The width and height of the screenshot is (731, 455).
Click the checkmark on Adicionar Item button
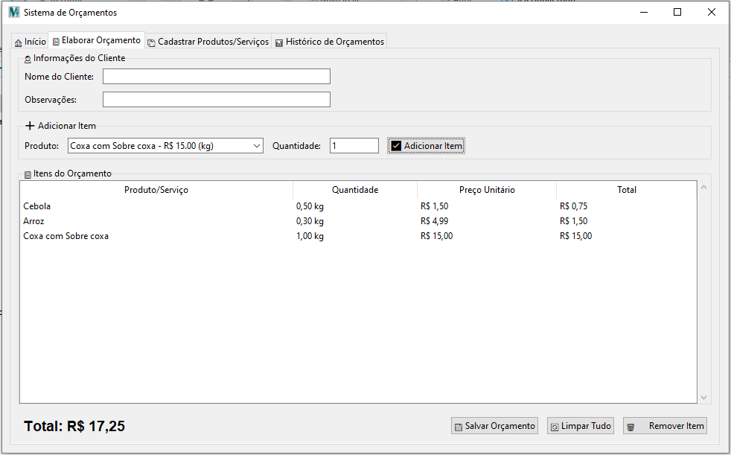(x=396, y=146)
